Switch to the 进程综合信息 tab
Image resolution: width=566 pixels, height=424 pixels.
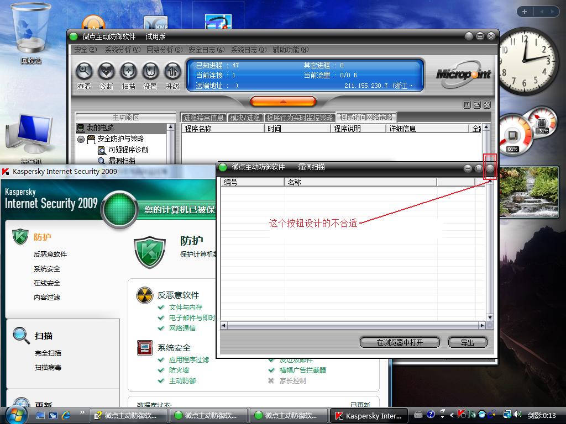click(204, 117)
